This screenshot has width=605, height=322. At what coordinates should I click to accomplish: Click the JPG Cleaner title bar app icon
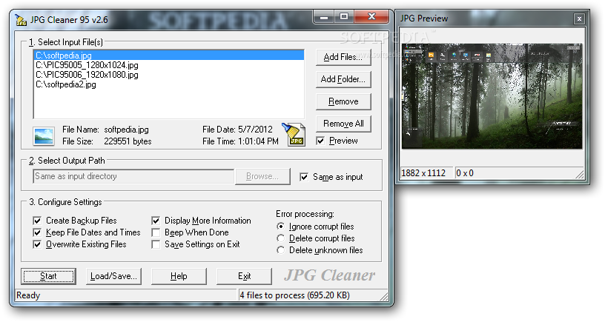21,19
